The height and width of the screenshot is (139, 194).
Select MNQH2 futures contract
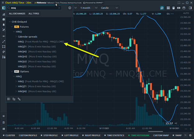click(37, 52)
